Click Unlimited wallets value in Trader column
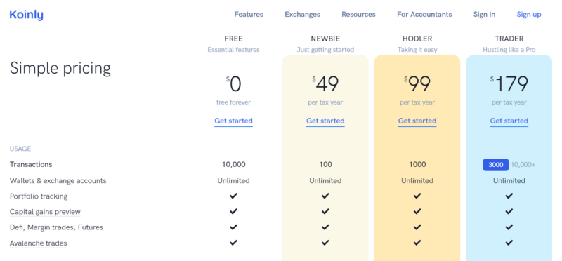 click(509, 180)
